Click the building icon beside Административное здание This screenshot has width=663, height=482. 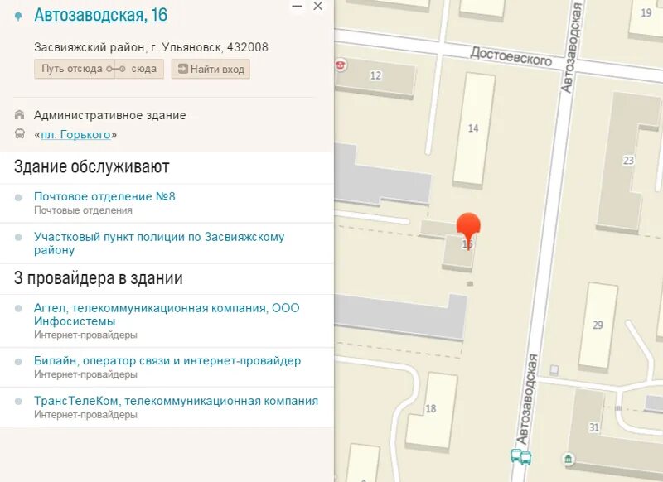tap(19, 114)
